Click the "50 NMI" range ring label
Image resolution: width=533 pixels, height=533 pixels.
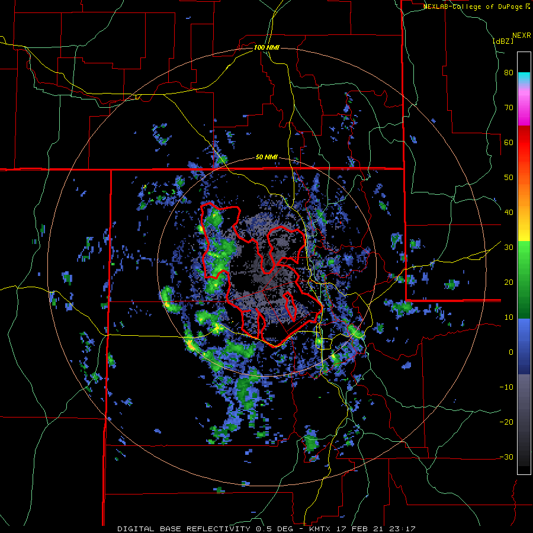point(266,158)
